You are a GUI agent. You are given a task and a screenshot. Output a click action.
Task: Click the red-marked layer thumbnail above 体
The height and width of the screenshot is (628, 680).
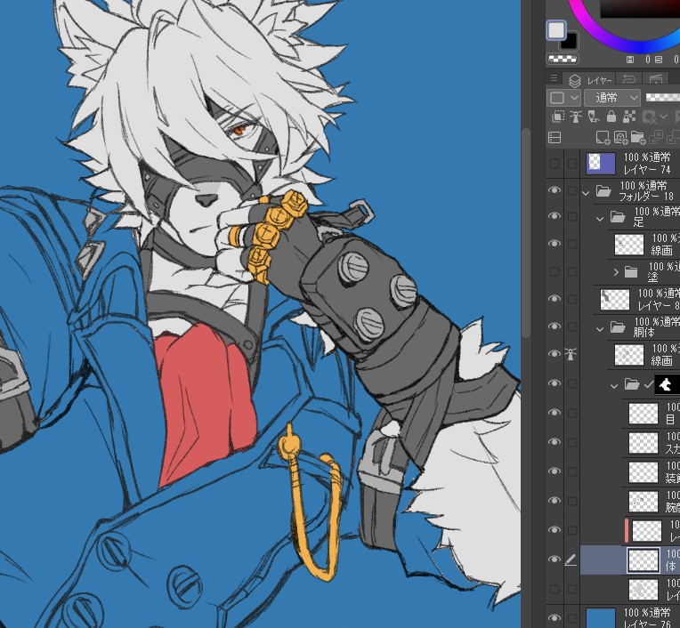point(646,531)
